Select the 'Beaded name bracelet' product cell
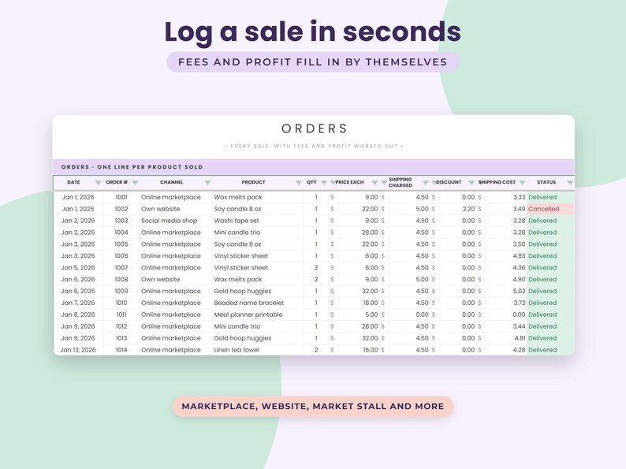 point(258,303)
